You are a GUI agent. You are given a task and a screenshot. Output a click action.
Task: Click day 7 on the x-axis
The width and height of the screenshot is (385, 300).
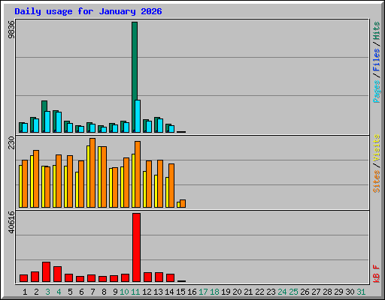point(92,292)
